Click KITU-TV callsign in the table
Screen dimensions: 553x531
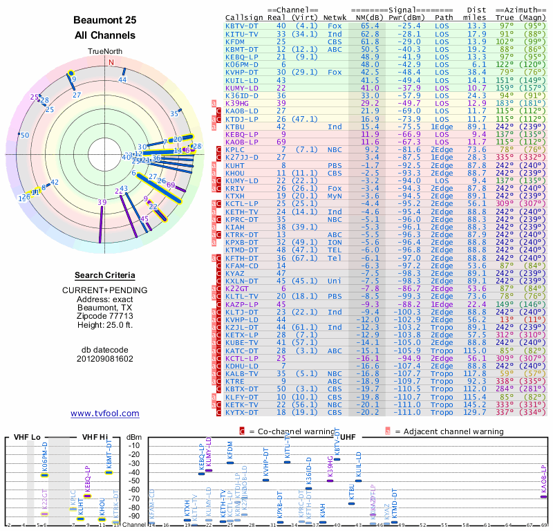point(242,34)
